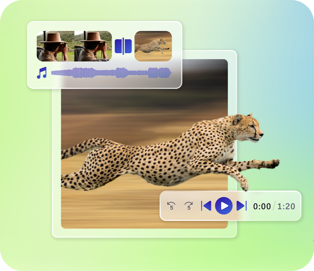This screenshot has width=314, height=271.
Task: Click the cheetah's body in the preview
Action: [x=160, y=160]
